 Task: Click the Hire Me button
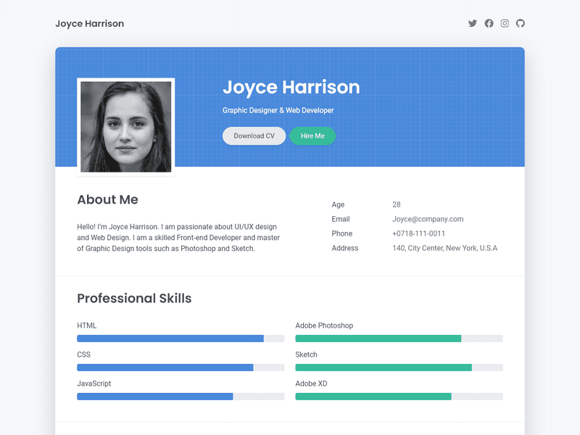pyautogui.click(x=312, y=136)
